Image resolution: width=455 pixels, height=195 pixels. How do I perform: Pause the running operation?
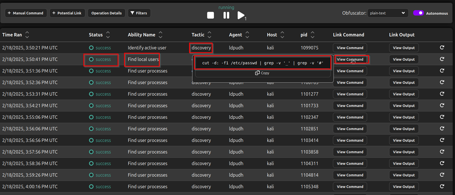(x=226, y=15)
